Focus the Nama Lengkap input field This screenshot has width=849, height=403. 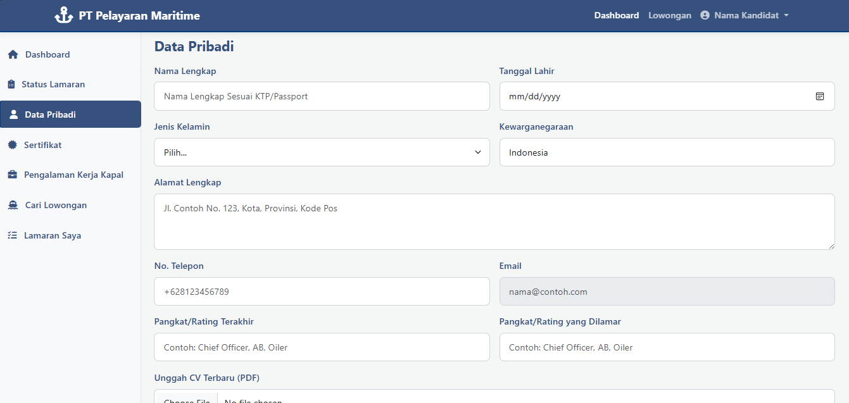322,97
